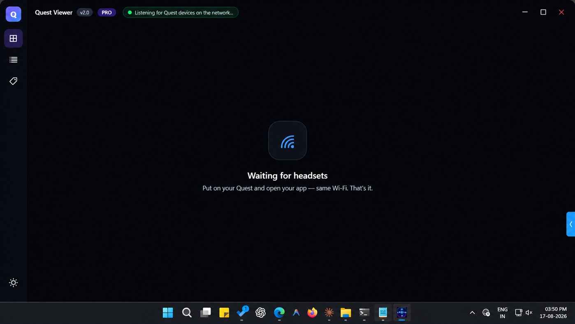Switch to the list view in sidebar
The image size is (575, 324).
pos(14,60)
